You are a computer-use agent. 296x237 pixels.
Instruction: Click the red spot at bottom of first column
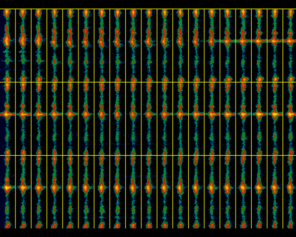(x=7, y=225)
